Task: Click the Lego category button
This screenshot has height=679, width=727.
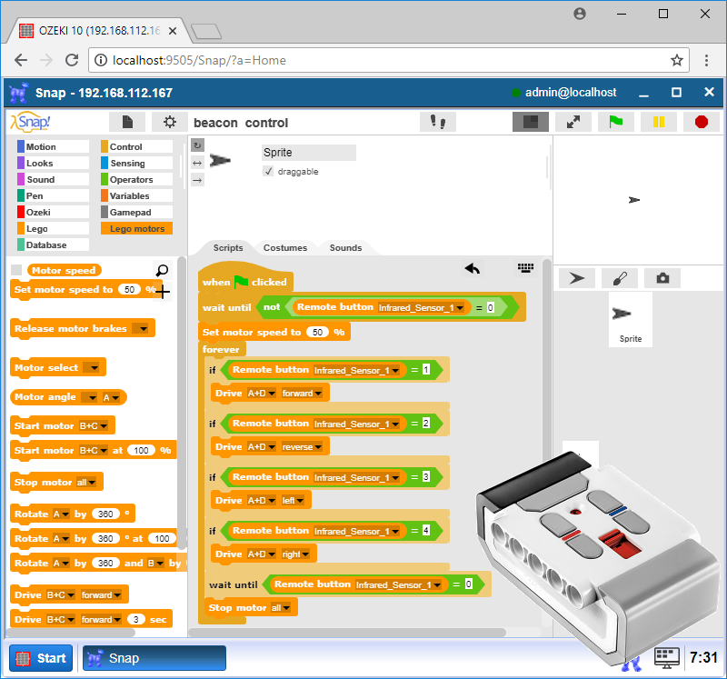Action: point(53,228)
